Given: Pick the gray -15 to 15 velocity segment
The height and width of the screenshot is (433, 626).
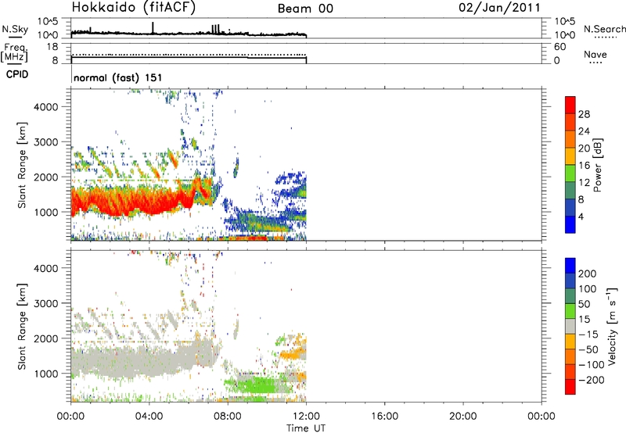Looking at the screenshot, I should point(570,327).
